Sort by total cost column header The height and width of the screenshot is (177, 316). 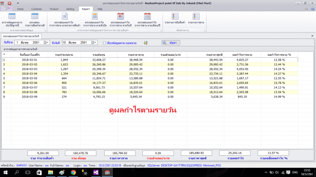tap(99, 55)
